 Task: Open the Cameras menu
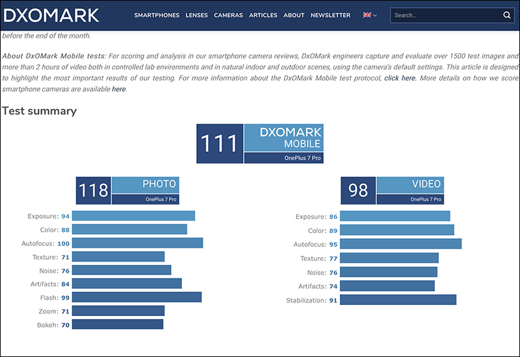tap(228, 15)
